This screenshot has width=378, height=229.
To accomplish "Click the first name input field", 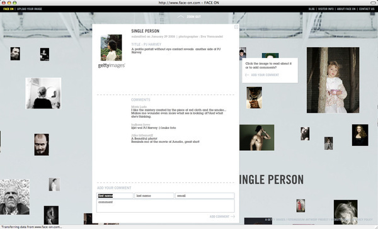I will point(115,196).
